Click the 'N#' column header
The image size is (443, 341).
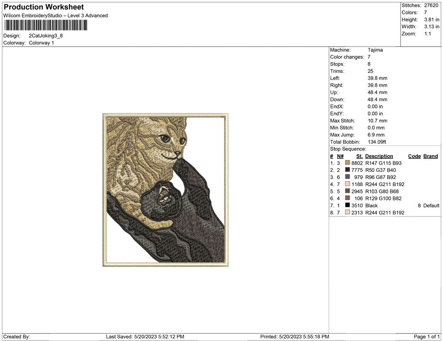(340, 156)
